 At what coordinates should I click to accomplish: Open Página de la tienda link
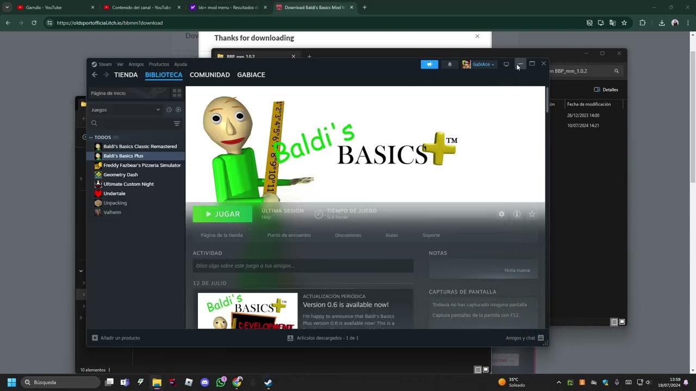pyautogui.click(x=221, y=235)
